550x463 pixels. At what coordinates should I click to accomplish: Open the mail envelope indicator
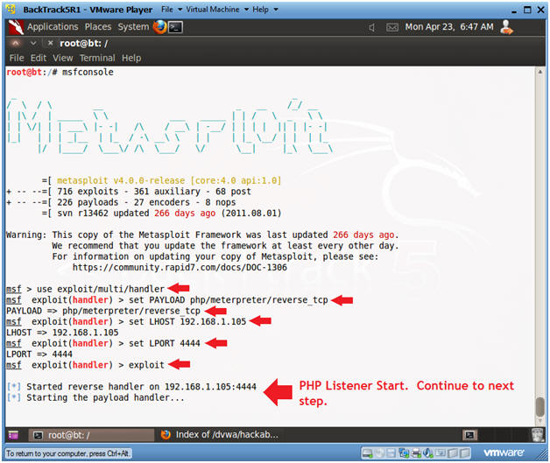pyautogui.click(x=392, y=27)
